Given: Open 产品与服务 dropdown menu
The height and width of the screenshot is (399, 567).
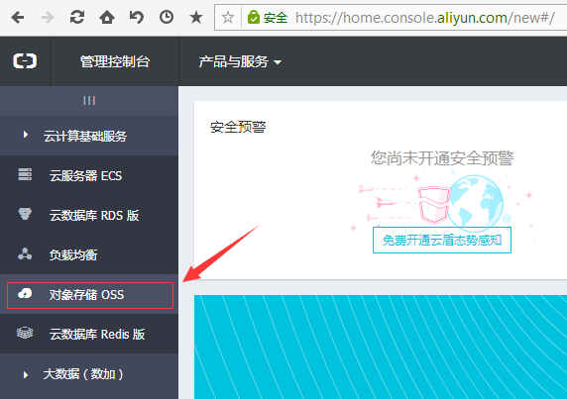Looking at the screenshot, I should point(240,61).
